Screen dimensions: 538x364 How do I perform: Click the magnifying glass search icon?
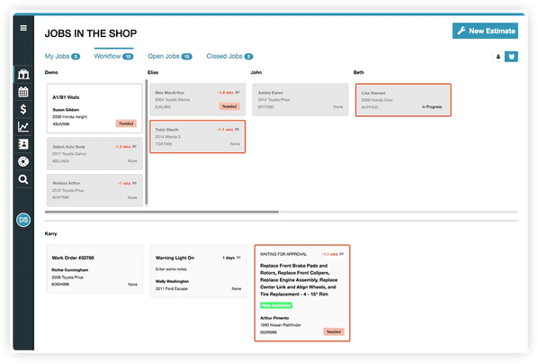click(x=23, y=179)
